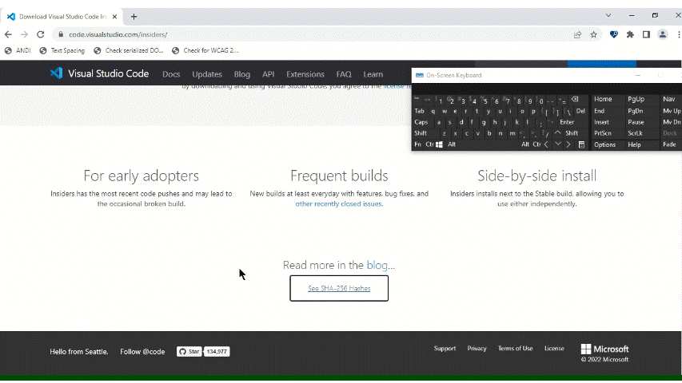The width and height of the screenshot is (682, 383).
Task: Open the License footer link
Action: (x=554, y=348)
